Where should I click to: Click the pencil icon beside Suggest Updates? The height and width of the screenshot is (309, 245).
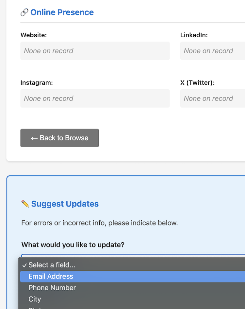[25, 204]
